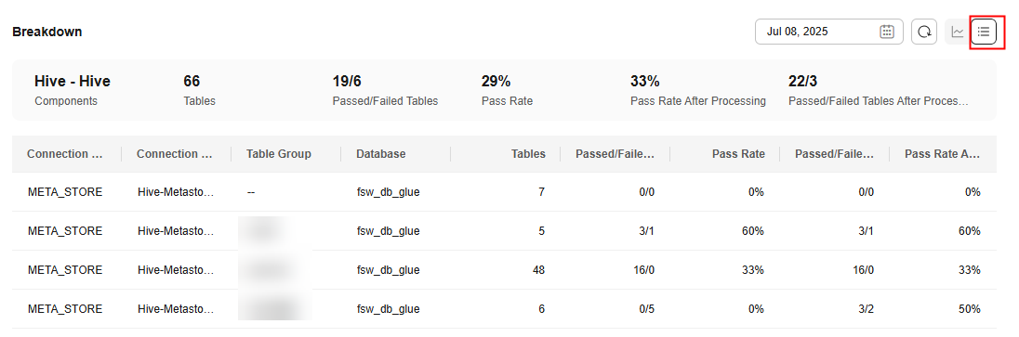Switch to chart view icon
The height and width of the screenshot is (337, 1019).
click(958, 32)
